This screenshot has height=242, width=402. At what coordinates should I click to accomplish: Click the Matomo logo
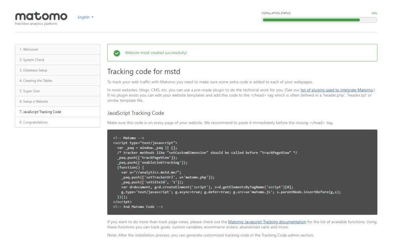pos(41,16)
